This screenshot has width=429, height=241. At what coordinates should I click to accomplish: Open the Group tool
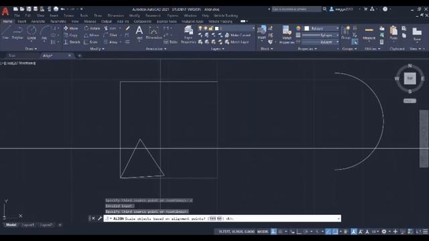(346, 33)
